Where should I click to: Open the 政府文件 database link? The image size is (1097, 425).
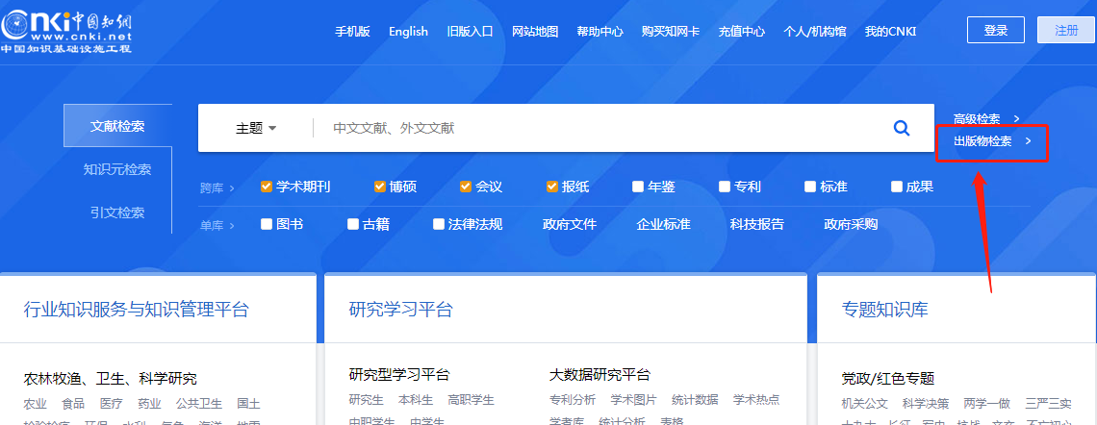point(570,224)
